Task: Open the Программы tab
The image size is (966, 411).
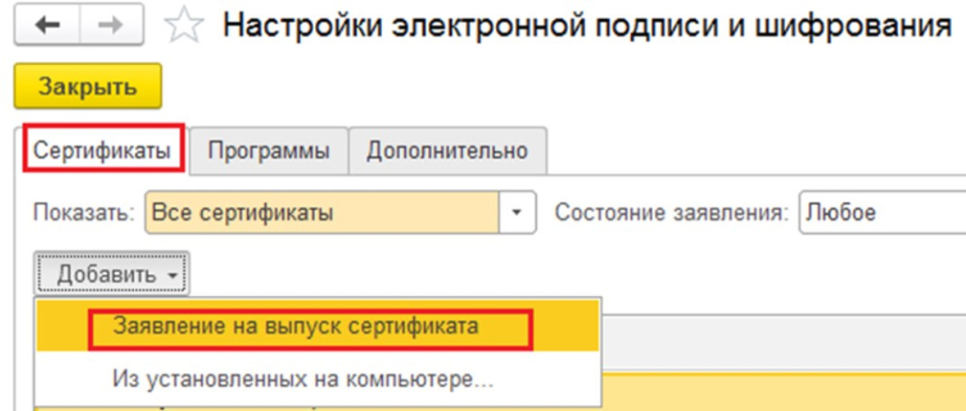Action: [269, 151]
